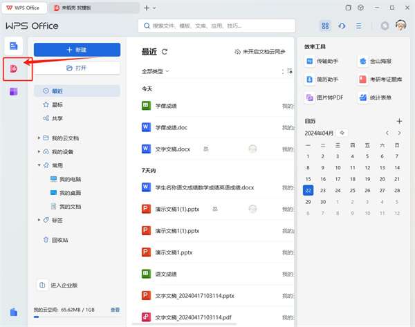Open 我的文档 in 常用
This screenshot has width=415, height=327.
click(66, 206)
